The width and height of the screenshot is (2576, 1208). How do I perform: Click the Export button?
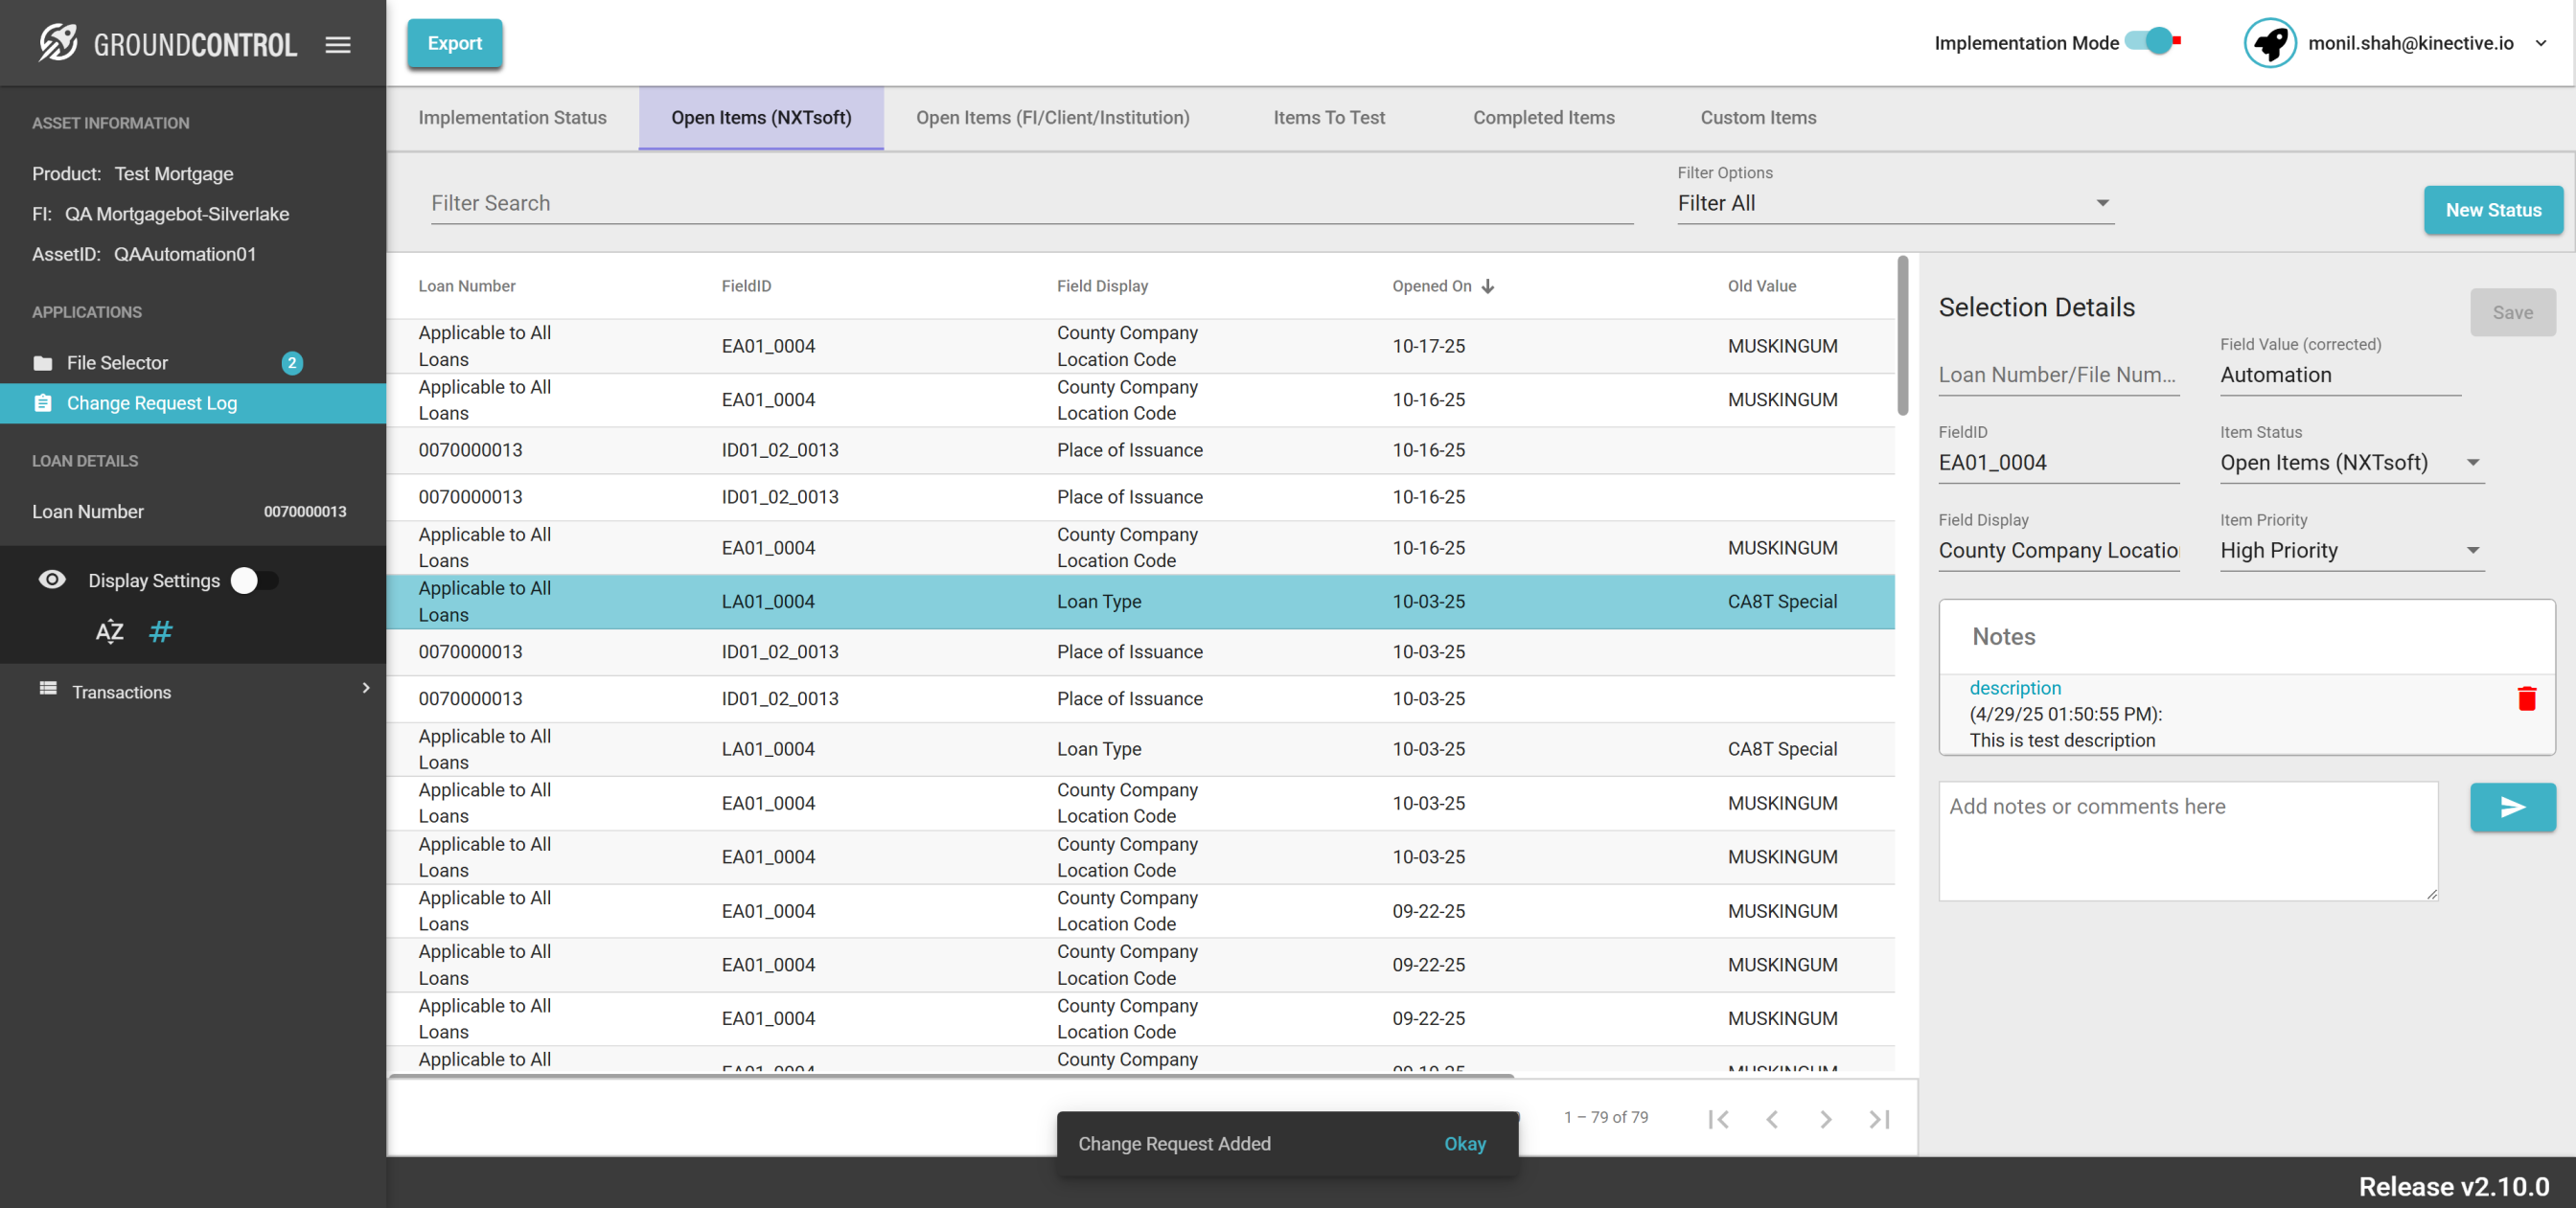(x=454, y=43)
